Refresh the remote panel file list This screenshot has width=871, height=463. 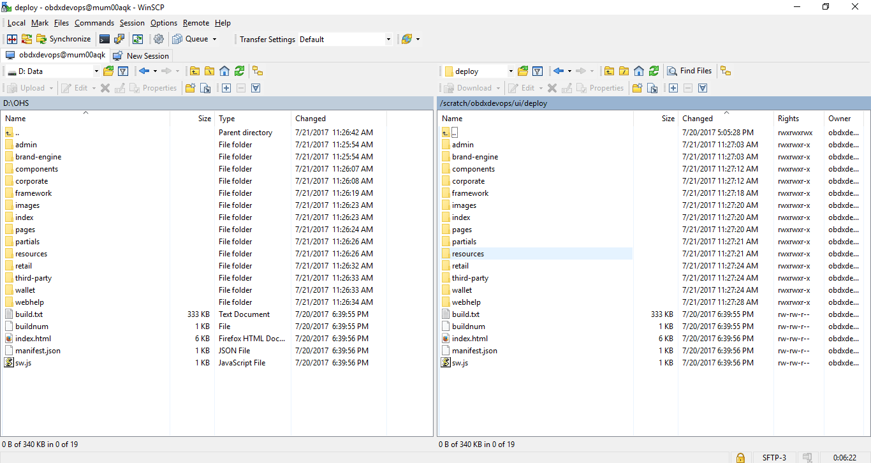[652, 71]
